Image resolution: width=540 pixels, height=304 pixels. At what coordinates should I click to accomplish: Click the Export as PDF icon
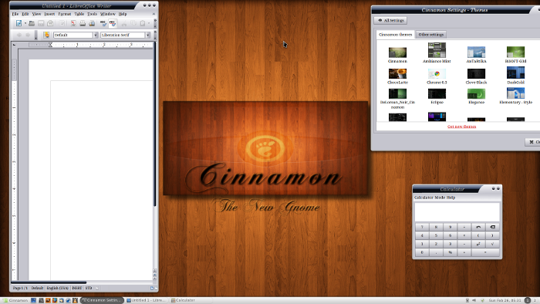(x=73, y=23)
